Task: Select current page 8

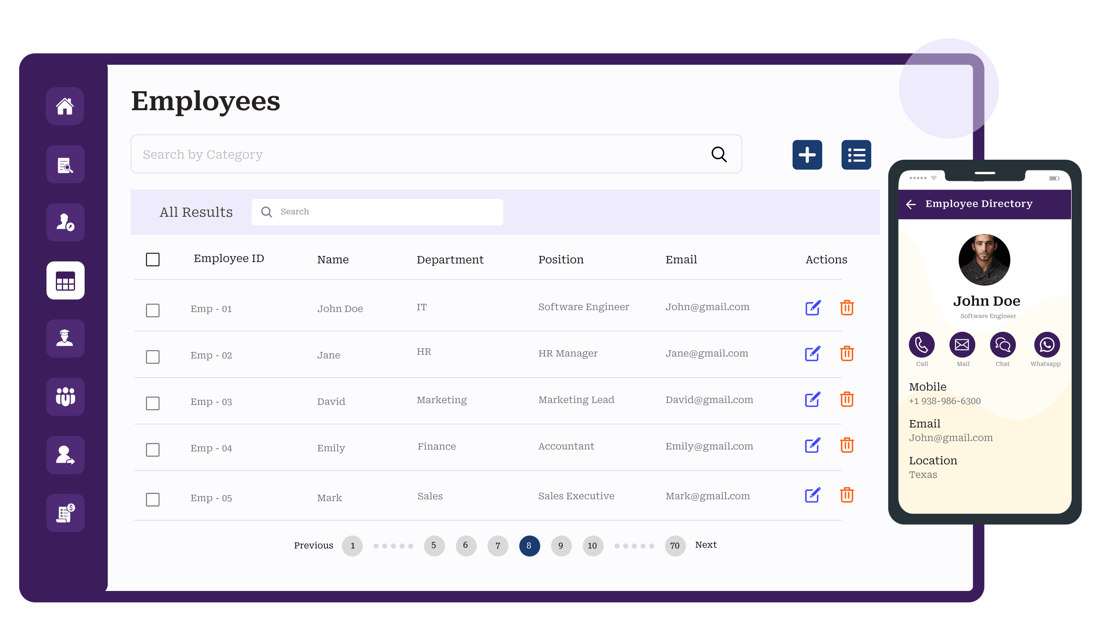Action: click(x=530, y=546)
